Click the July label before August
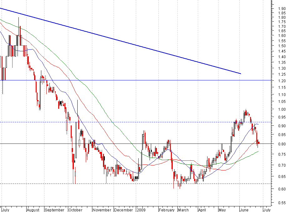The width and height of the screenshot is (287, 212). tap(6, 210)
